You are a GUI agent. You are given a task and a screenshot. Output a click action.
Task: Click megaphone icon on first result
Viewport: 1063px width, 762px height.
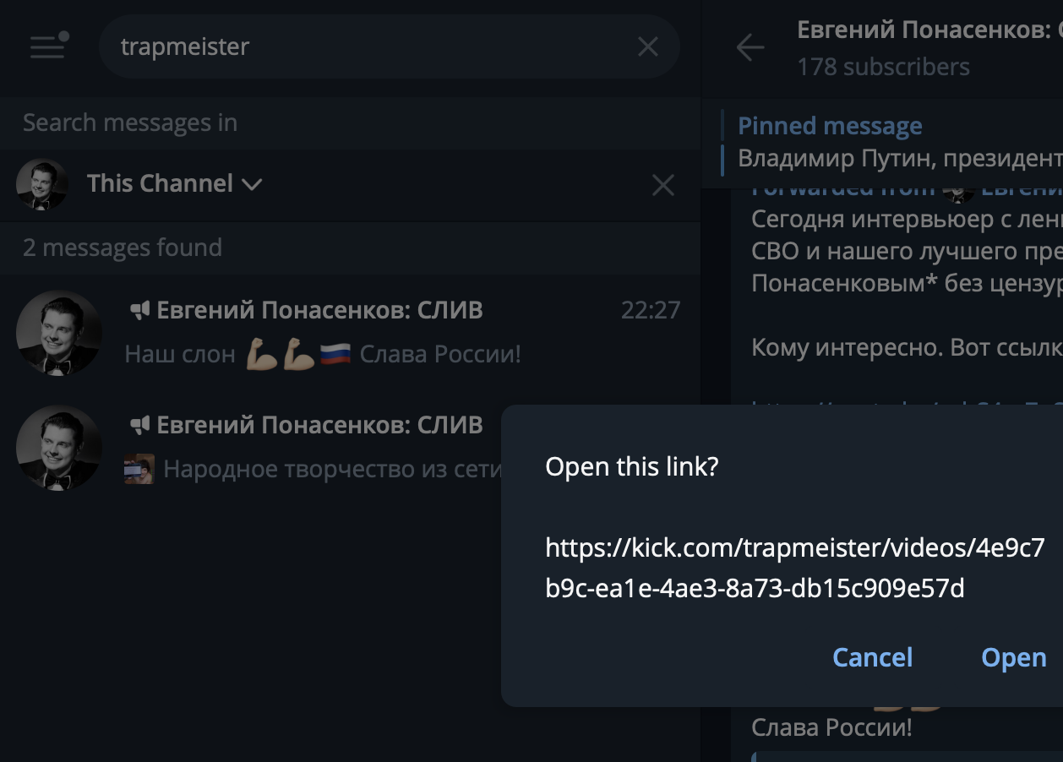[x=139, y=311]
